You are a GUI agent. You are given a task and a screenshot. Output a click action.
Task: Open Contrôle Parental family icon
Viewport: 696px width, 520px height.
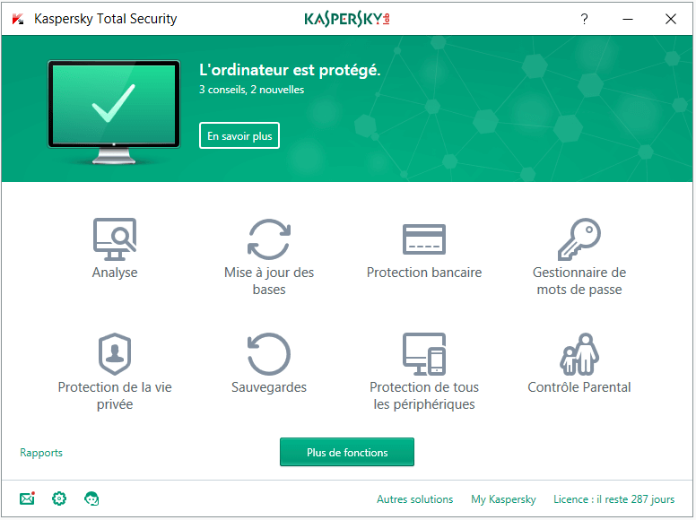579,354
